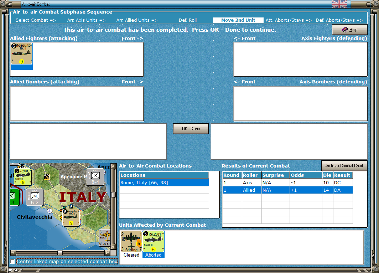
Task: Click map horizontal scrollbar left arrow
Action: pyautogui.click(x=13, y=253)
